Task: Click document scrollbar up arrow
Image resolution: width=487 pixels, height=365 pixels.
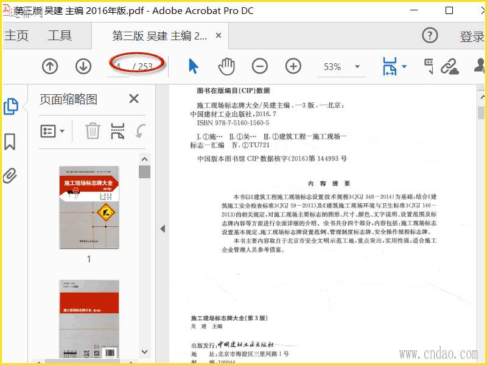Action: [482, 97]
